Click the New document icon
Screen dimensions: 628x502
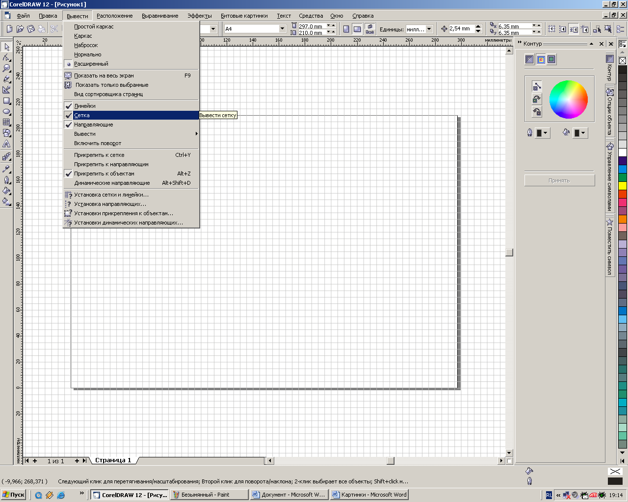(9, 29)
